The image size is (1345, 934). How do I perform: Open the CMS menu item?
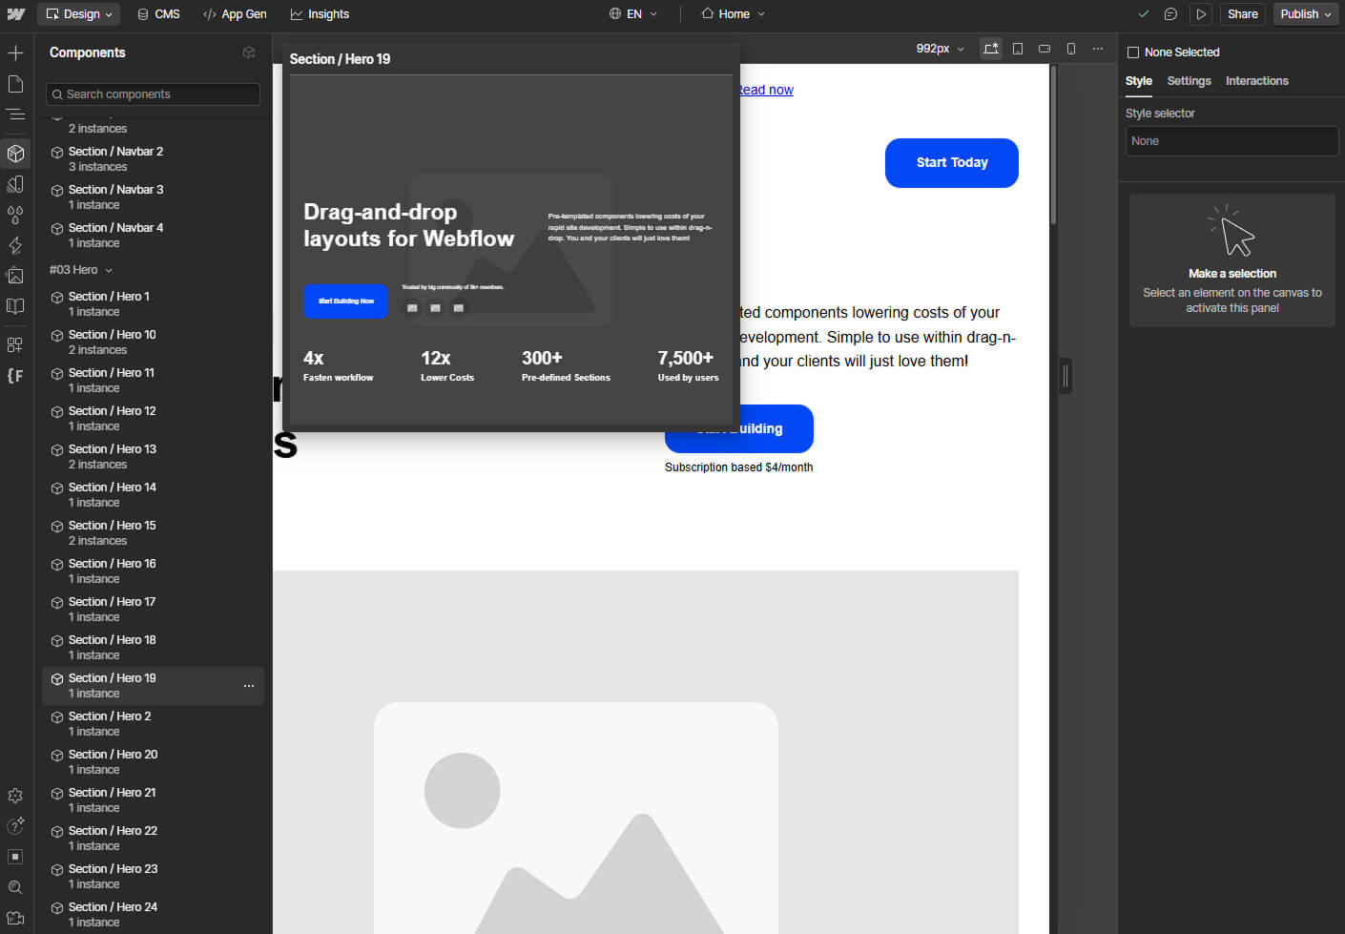[158, 14]
